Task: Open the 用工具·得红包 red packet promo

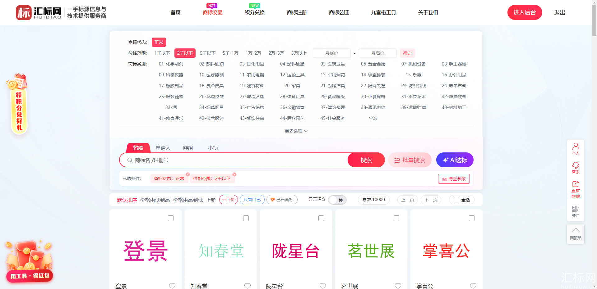Action: [29, 261]
